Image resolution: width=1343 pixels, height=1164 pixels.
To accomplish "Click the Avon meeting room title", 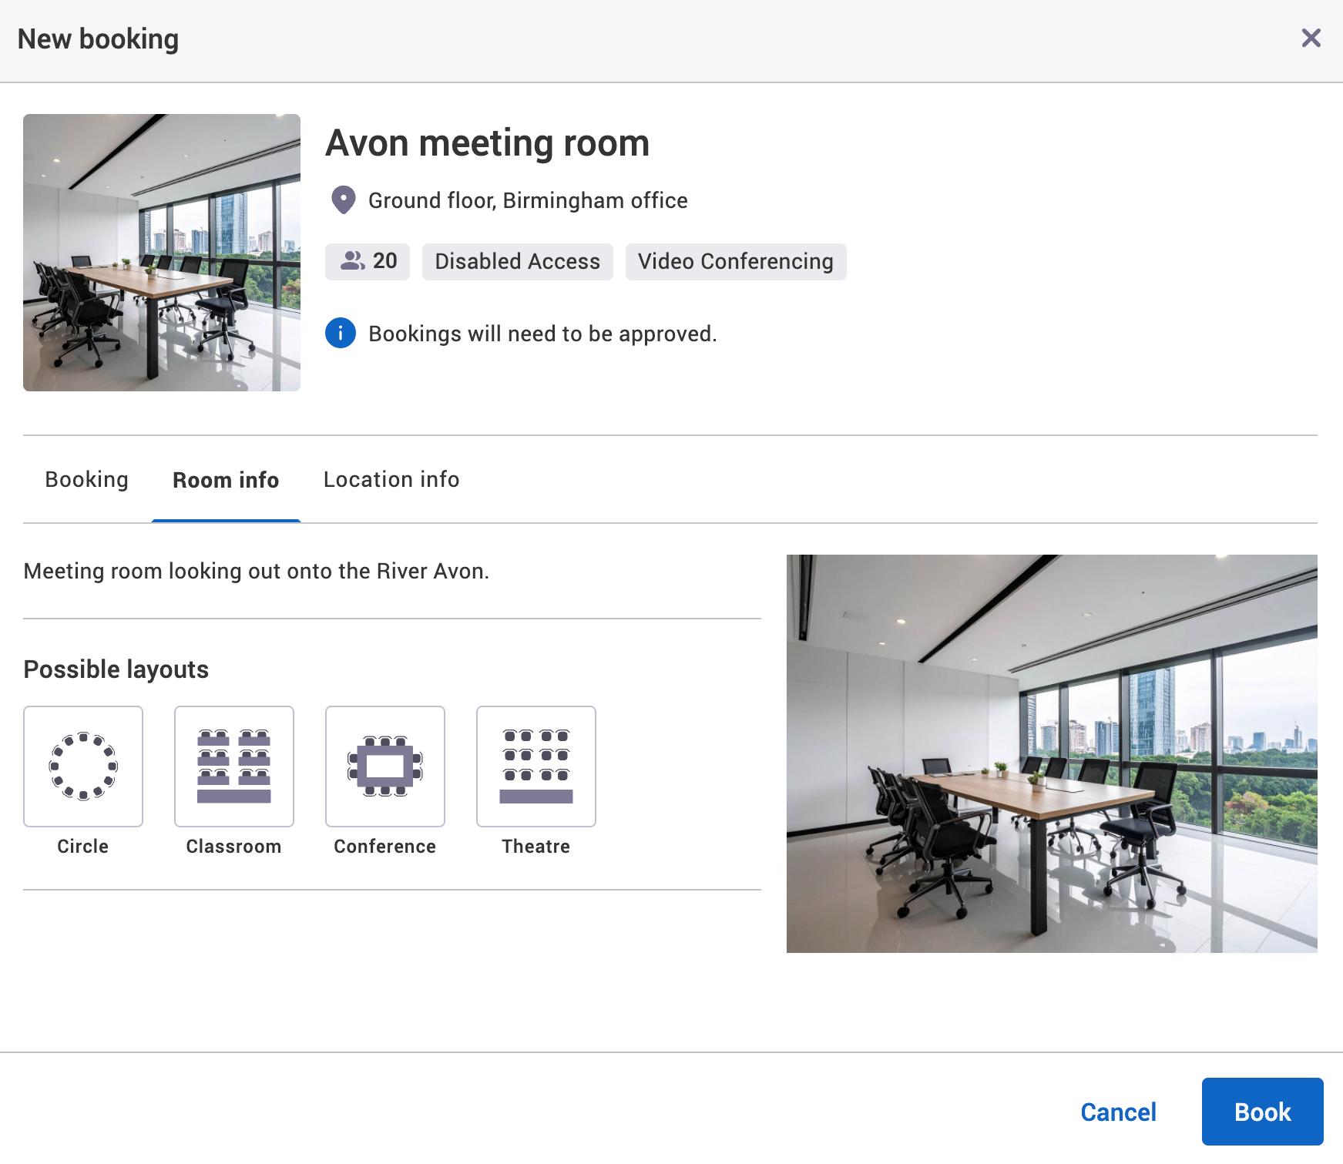I will [487, 143].
